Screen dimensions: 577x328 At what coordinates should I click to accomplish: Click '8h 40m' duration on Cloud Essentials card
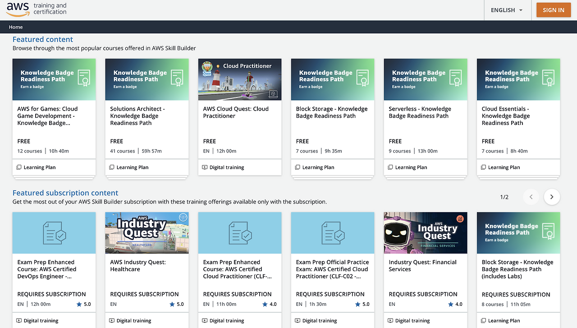click(x=519, y=151)
